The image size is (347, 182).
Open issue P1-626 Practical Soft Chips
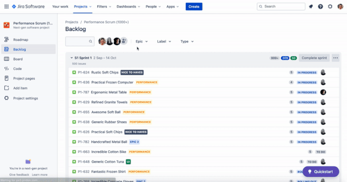tap(203, 132)
